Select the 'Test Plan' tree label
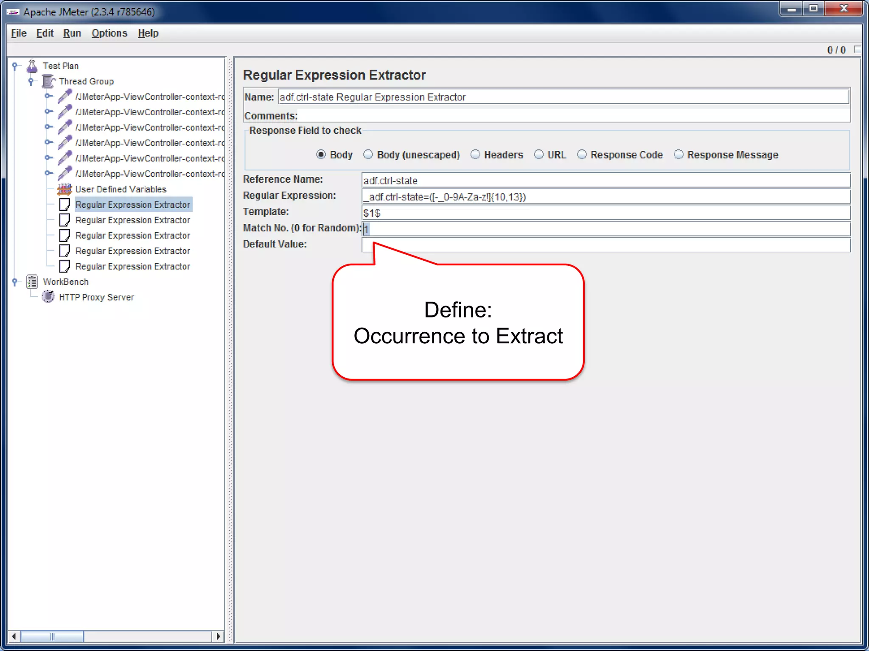869x651 pixels. click(61, 66)
